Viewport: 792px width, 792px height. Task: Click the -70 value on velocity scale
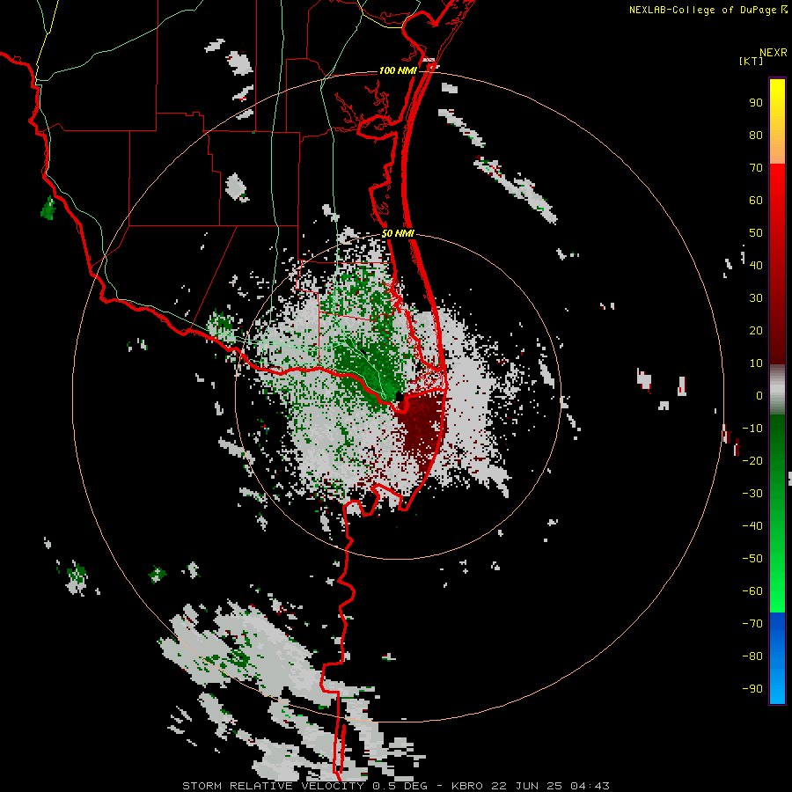coord(752,623)
